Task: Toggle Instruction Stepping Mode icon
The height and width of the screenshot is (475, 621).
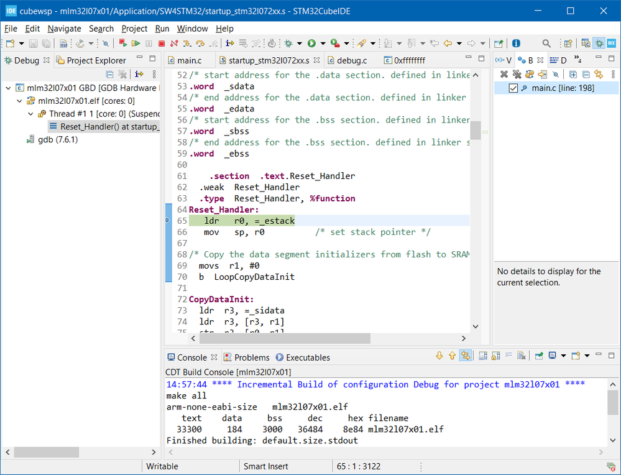Action: click(x=230, y=43)
